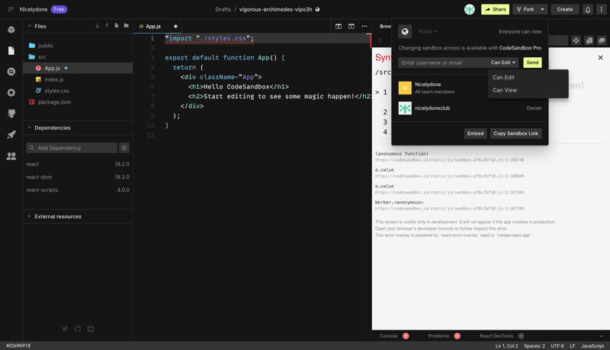
Task: Create a new folder from Files header
Action: click(x=126, y=26)
